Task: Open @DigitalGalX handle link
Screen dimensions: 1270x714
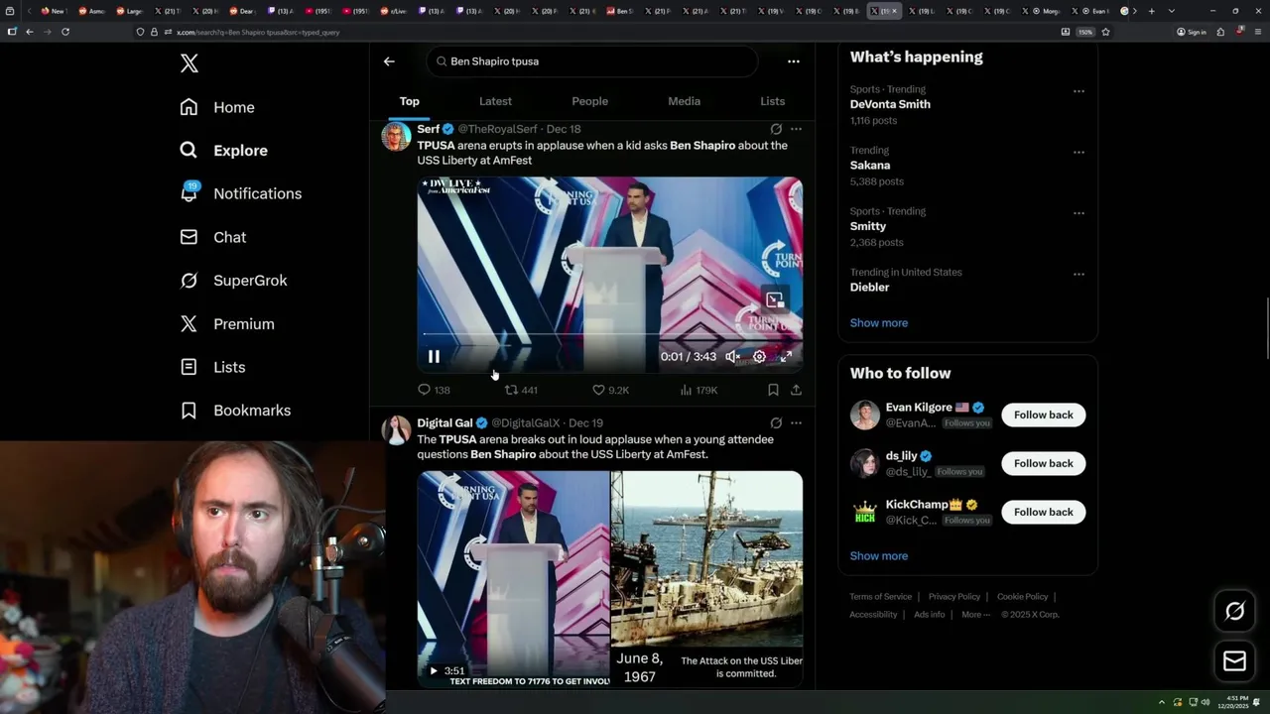Action: pyautogui.click(x=525, y=423)
